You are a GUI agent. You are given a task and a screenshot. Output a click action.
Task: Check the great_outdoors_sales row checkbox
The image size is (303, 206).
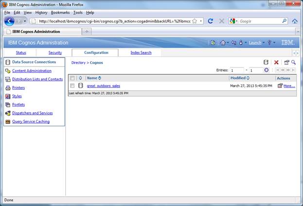pyautogui.click(x=72, y=86)
